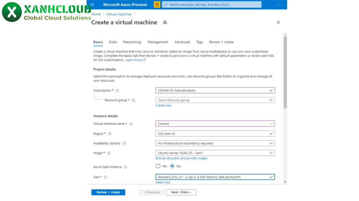Click the scrollbar down arrow
This screenshot has height=201, width=359.
(285, 182)
